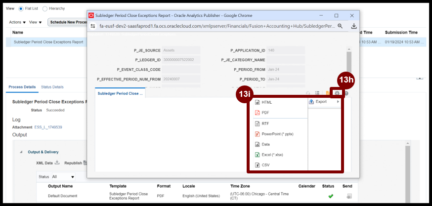The image size is (432, 206).
Task: Click the Default Document output name
Action: pyautogui.click(x=63, y=196)
